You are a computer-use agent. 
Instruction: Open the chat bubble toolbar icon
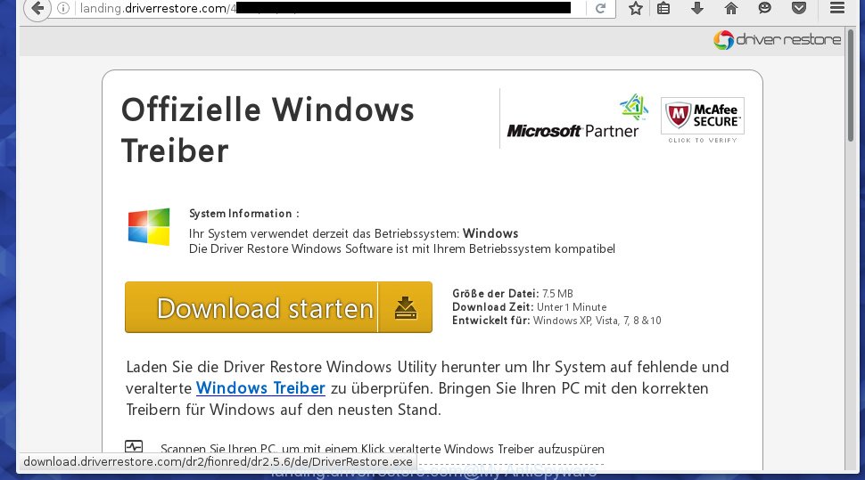click(764, 8)
